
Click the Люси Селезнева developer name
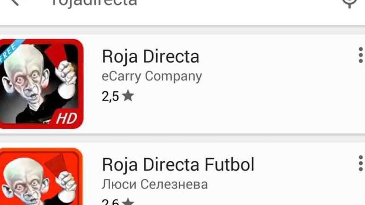tap(155, 184)
